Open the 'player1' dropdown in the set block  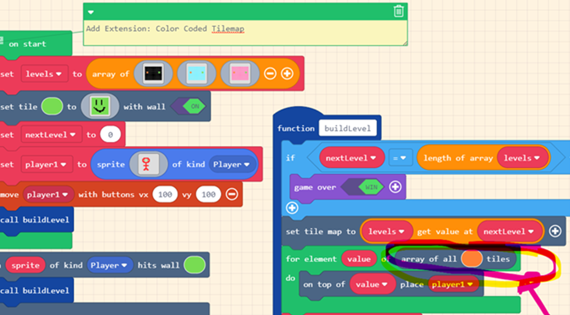[x=46, y=164]
